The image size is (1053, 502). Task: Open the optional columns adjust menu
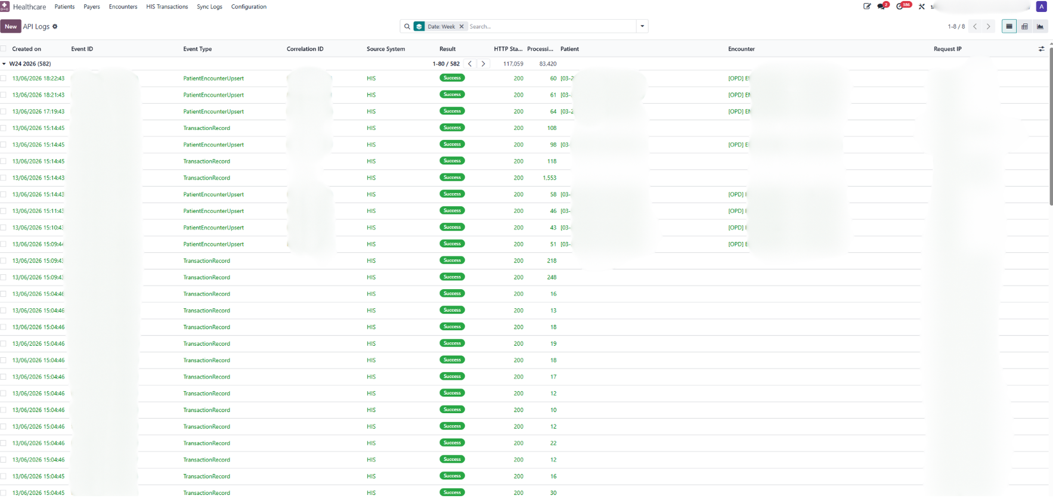(1041, 49)
